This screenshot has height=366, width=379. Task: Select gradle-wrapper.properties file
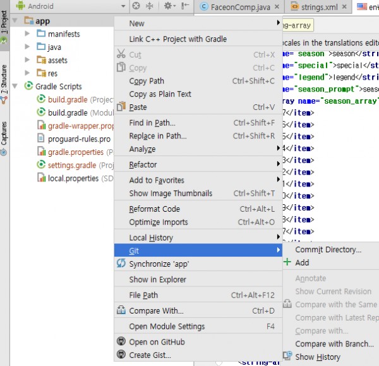click(75, 126)
